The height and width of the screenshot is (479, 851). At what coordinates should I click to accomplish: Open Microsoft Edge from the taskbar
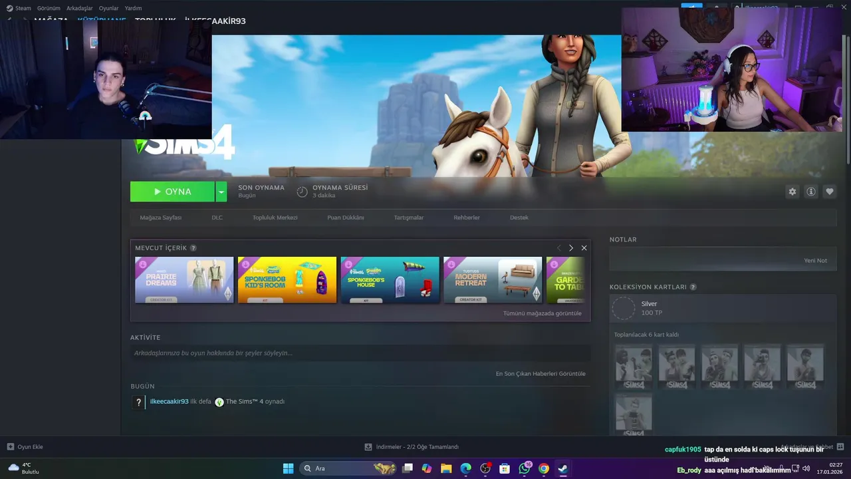click(x=465, y=468)
